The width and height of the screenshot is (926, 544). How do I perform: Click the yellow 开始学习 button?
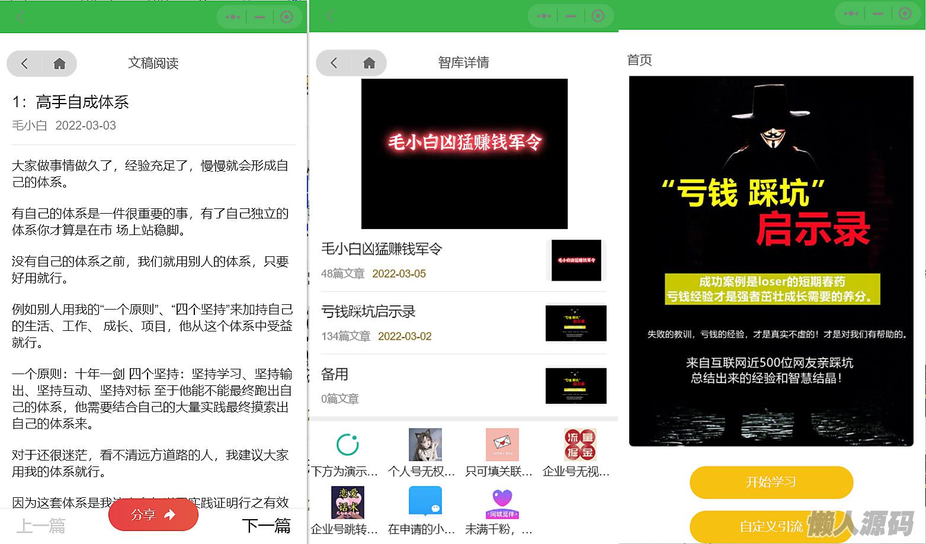pyautogui.click(x=771, y=482)
